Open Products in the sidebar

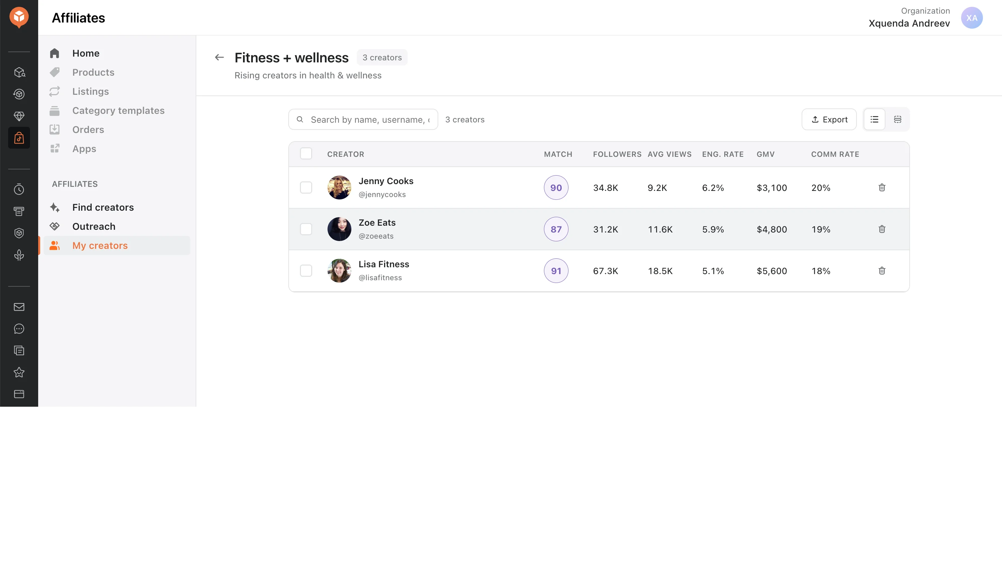coord(117,72)
